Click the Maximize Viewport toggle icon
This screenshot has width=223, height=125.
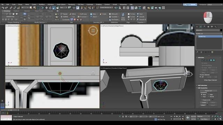221,119
